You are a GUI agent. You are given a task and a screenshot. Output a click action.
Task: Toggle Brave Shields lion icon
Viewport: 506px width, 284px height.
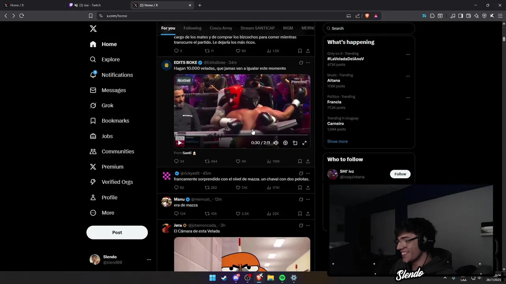point(366,16)
